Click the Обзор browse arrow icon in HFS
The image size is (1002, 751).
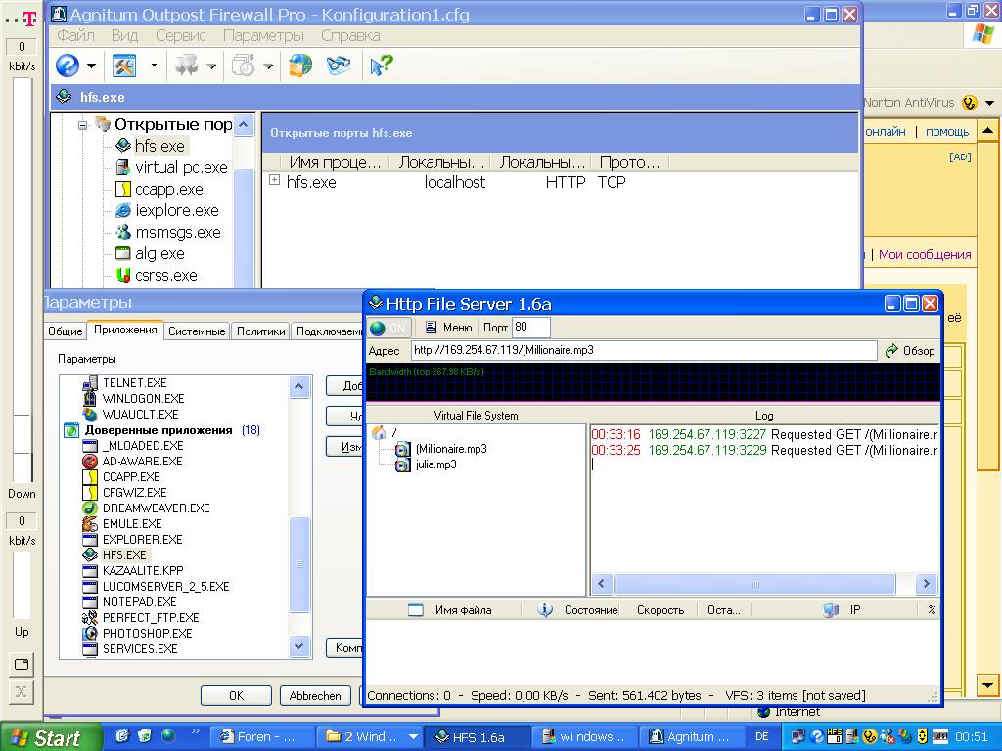pyautogui.click(x=891, y=351)
